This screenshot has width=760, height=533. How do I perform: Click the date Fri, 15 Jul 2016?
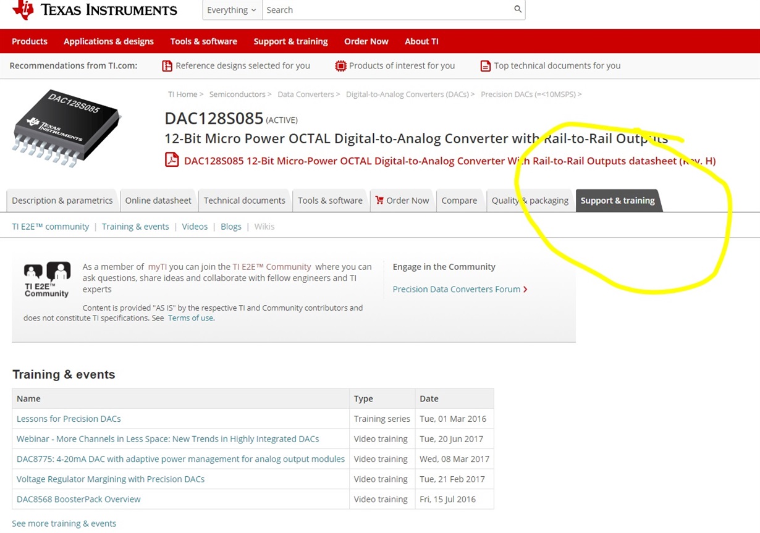coord(448,499)
